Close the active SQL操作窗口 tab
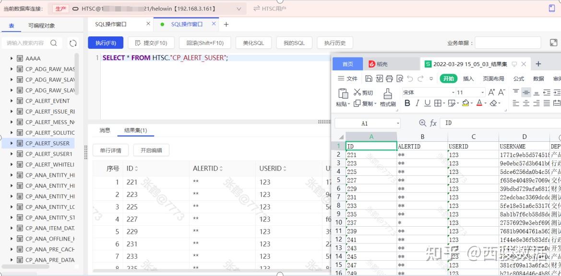Image resolution: width=561 pixels, height=276 pixels. pos(214,24)
